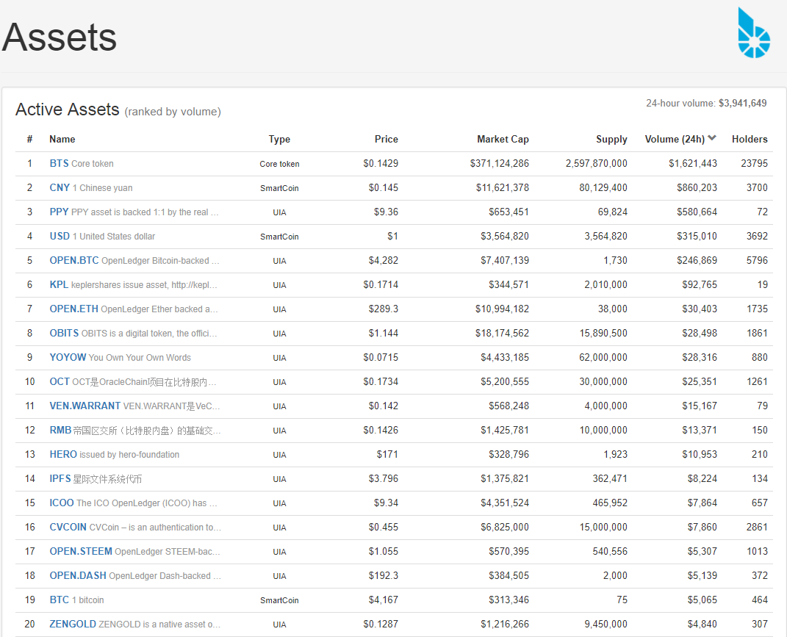Click BTS price $0.1429
787x637 pixels.
point(381,163)
